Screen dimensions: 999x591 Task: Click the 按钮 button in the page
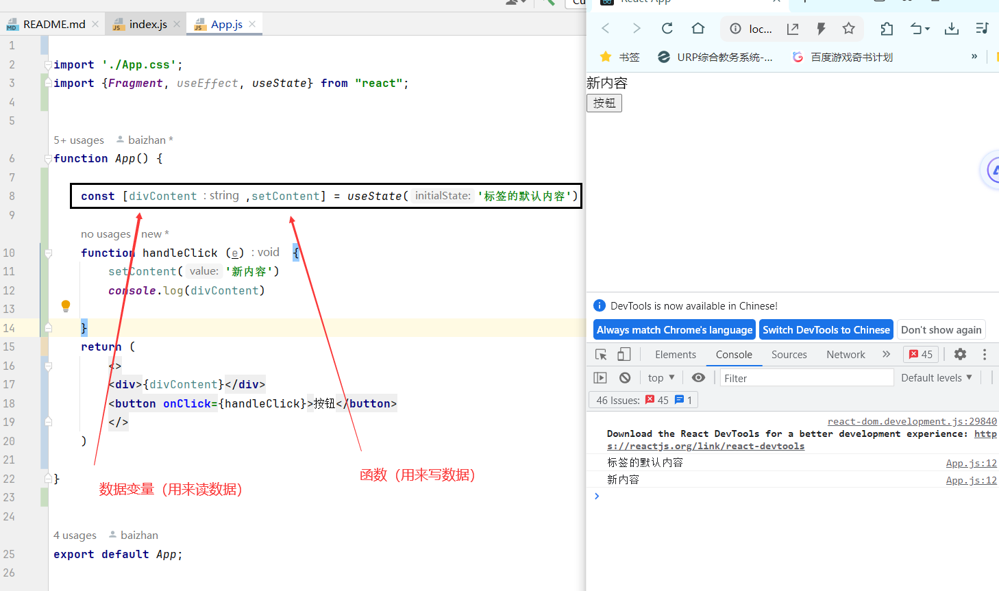click(604, 103)
